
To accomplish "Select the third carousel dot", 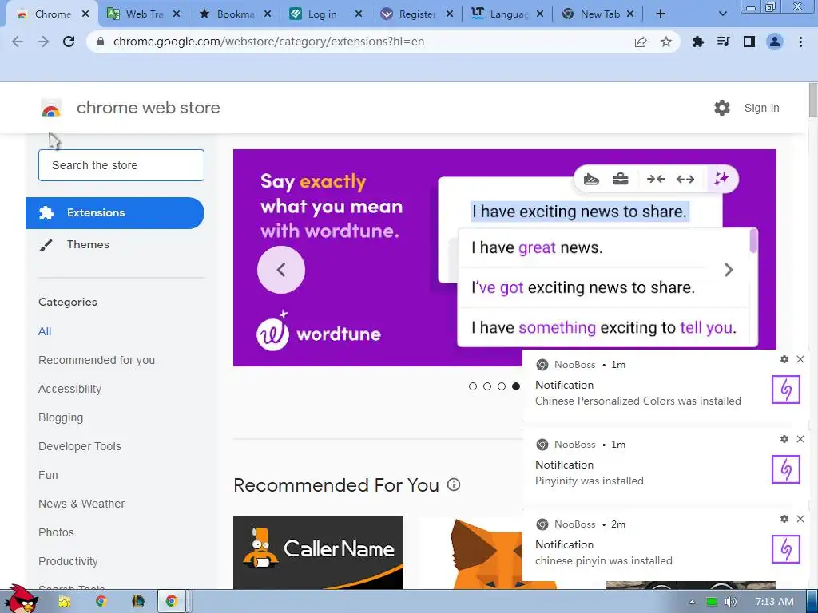I will pyautogui.click(x=502, y=386).
